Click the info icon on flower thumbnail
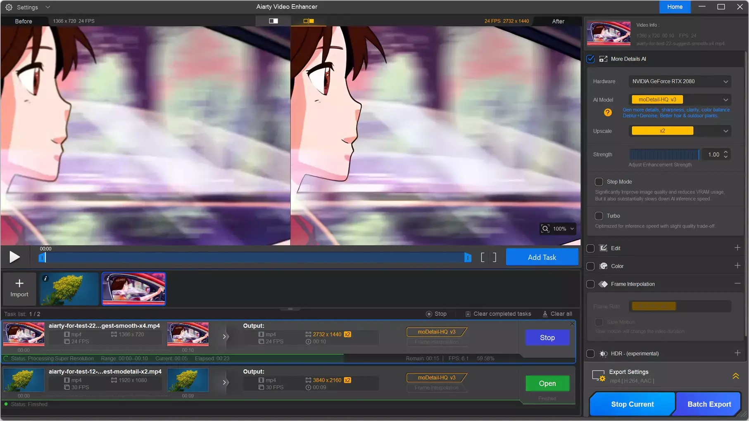Image resolution: width=749 pixels, height=421 pixels. point(45,279)
